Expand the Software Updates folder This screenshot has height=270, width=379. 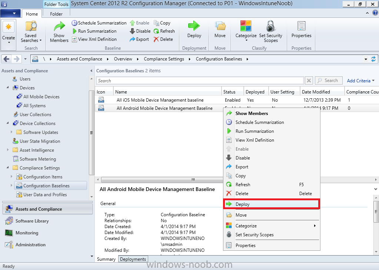click(11, 132)
